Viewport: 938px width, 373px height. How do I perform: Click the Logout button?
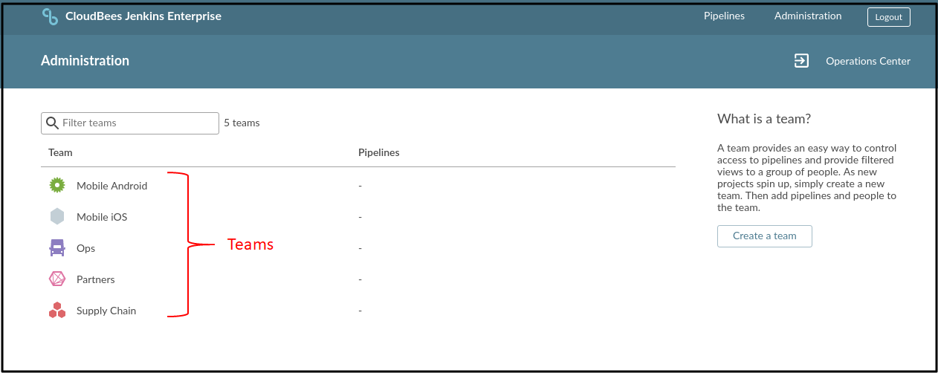(x=888, y=16)
